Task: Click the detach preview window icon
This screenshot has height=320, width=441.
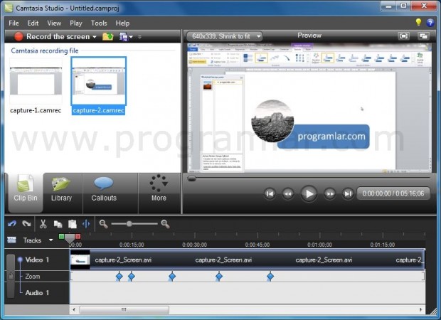Action: [x=423, y=36]
